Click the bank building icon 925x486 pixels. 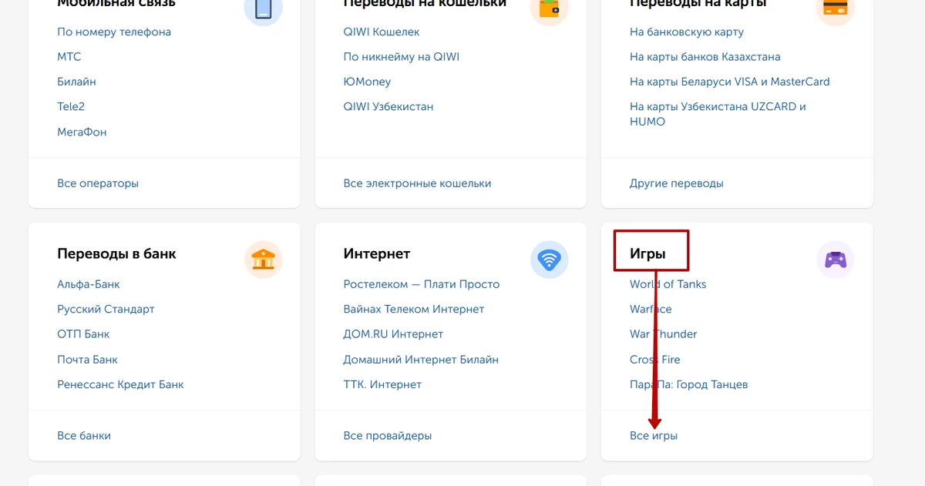(x=263, y=260)
